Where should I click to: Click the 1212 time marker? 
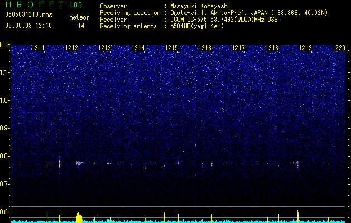click(x=71, y=48)
